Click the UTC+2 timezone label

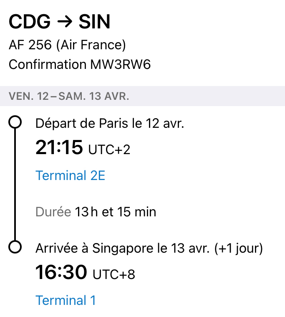tap(109, 150)
